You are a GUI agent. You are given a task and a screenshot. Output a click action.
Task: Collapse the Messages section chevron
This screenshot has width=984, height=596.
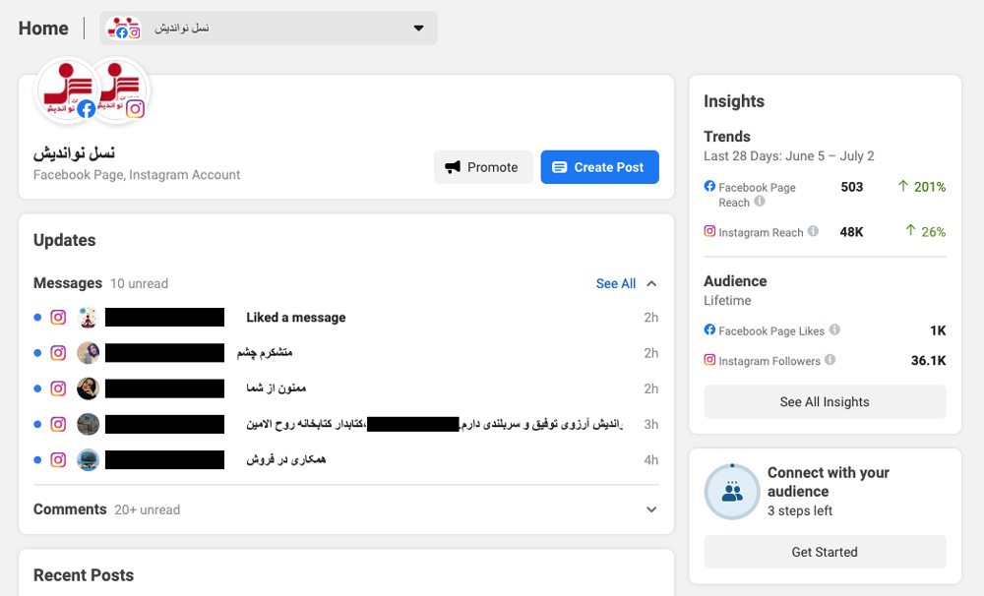click(x=651, y=283)
